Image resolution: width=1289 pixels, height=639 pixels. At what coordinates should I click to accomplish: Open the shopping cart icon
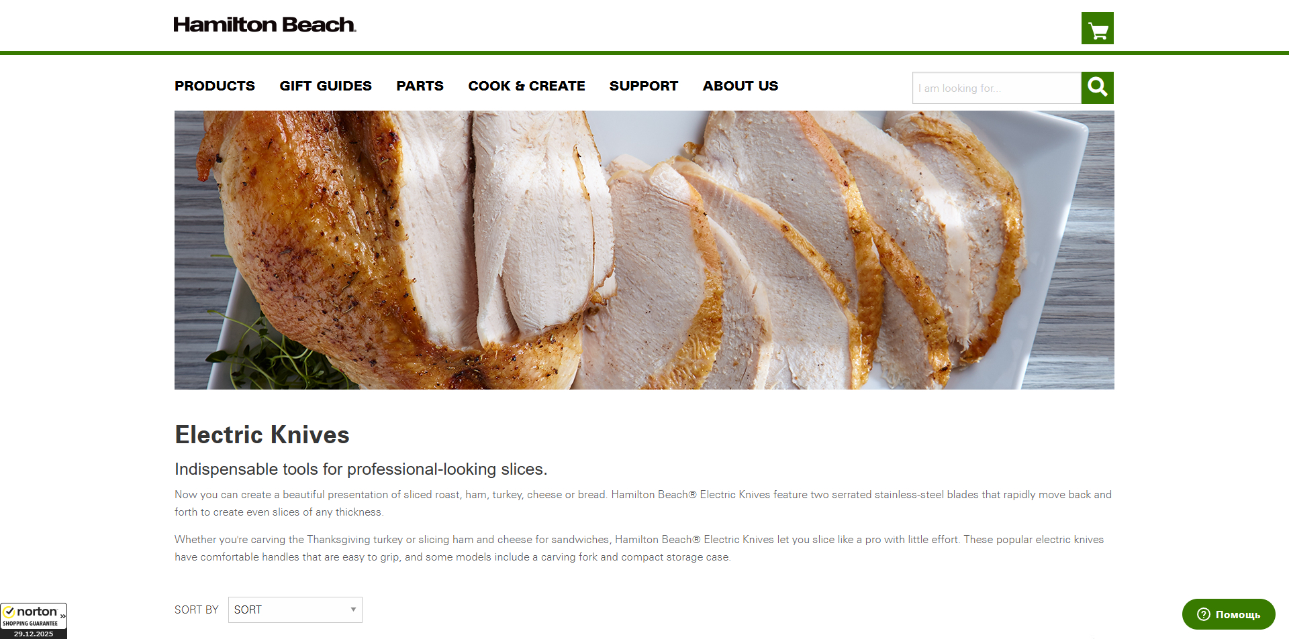pyautogui.click(x=1097, y=28)
